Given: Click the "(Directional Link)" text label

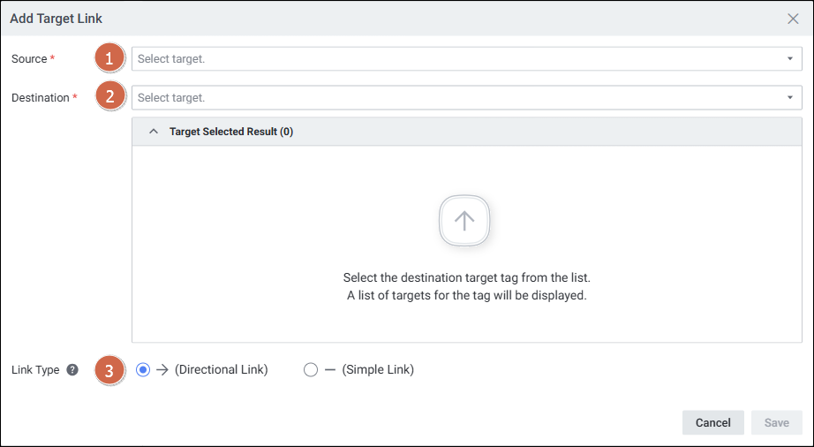Looking at the screenshot, I should coord(222,370).
